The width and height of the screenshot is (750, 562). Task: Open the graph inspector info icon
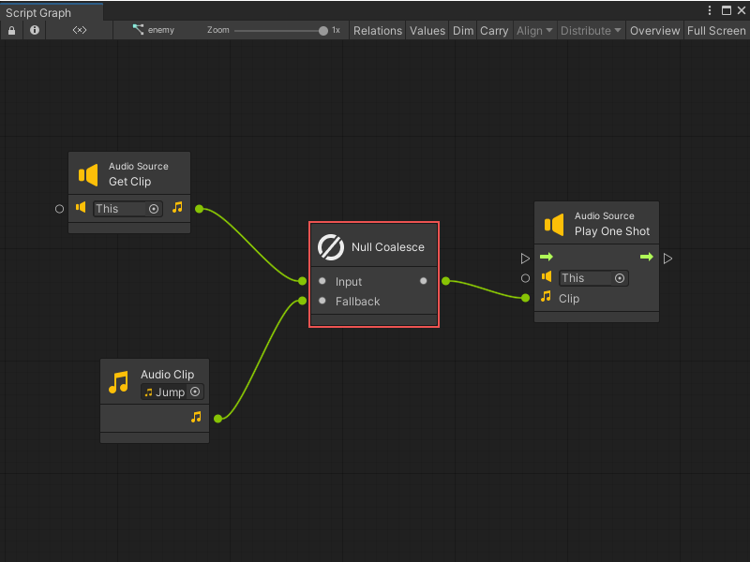[34, 30]
